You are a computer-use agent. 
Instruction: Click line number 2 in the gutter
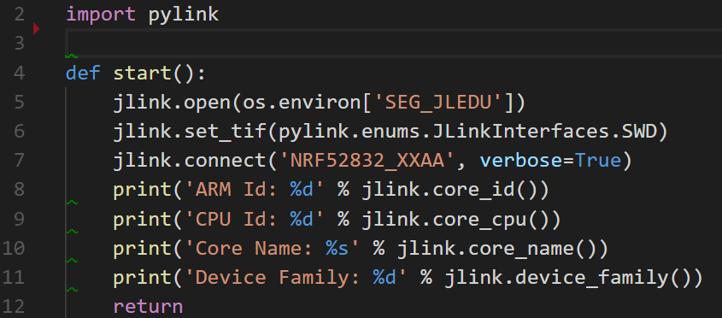point(19,15)
